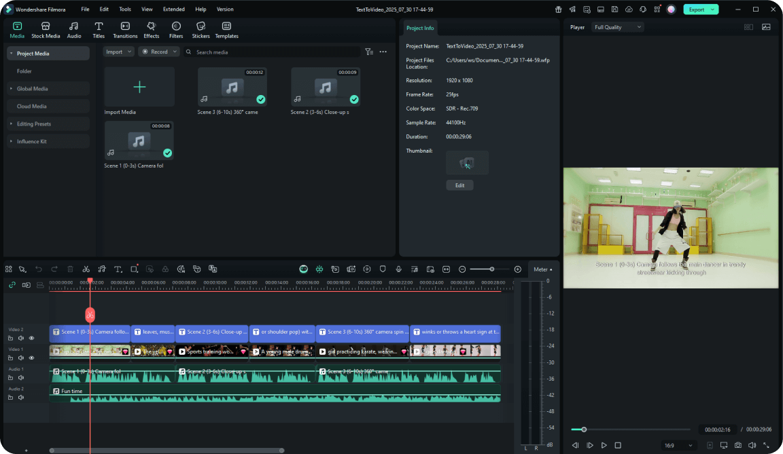The image size is (783, 454).
Task: Select the text tool in timeline toolbar
Action: [x=118, y=269]
